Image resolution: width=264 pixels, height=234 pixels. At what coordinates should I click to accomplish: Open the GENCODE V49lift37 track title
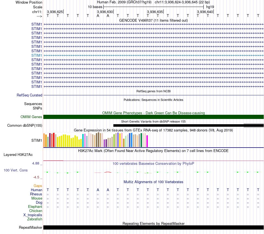pyautogui.click(x=153, y=20)
